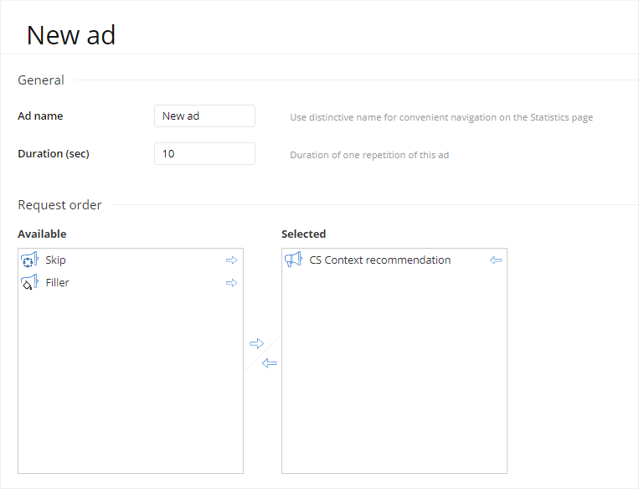Select the CS Context recommendation row
Viewport: 639px width, 489px height.
coord(394,260)
